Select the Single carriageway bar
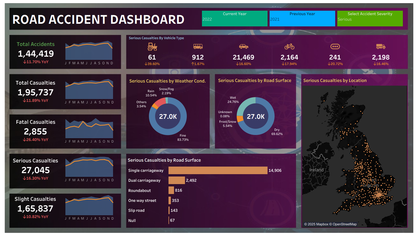Screen dimensions: 418x235 (218, 170)
